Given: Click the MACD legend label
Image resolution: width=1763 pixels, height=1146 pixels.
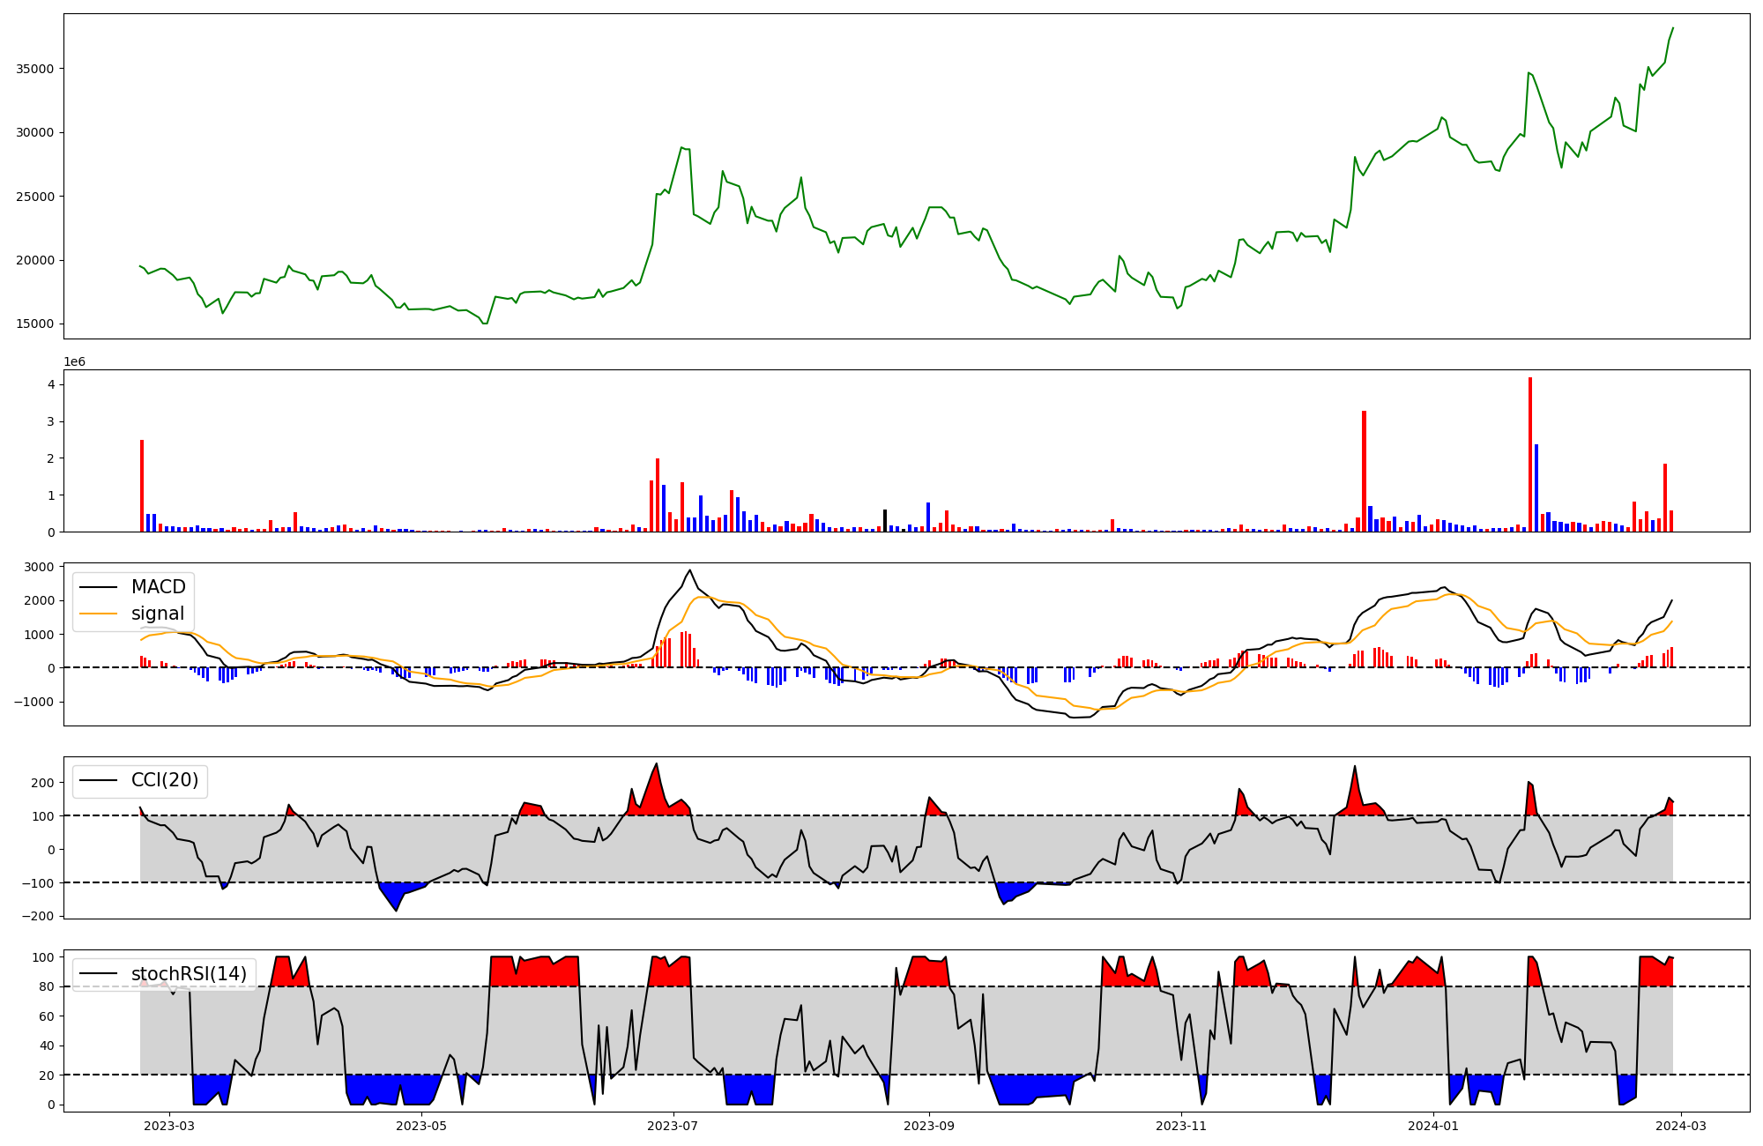Looking at the screenshot, I should (158, 587).
